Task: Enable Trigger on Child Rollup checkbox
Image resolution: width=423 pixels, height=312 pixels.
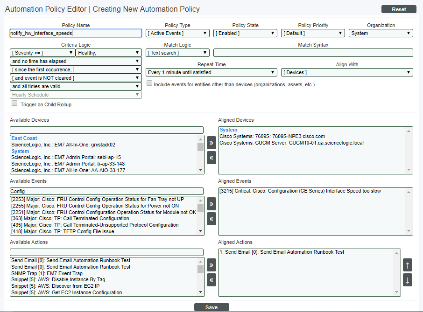Action: 14,104
